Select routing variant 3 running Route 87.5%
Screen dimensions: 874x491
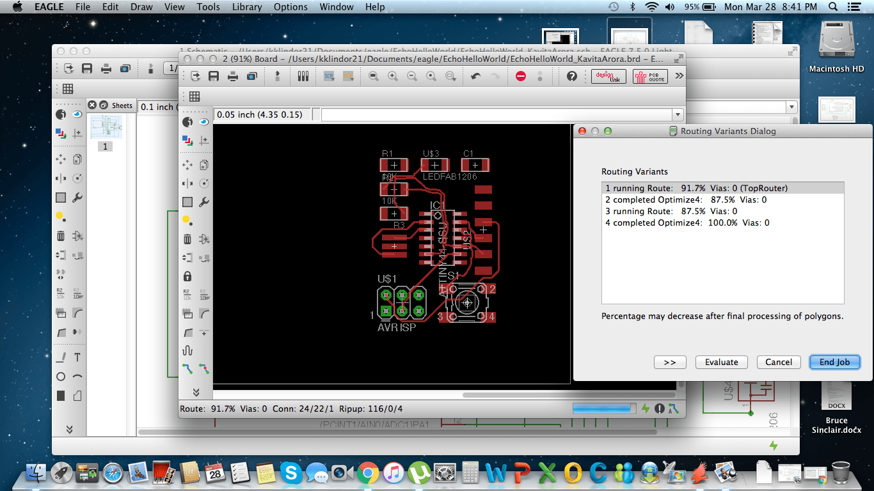pos(723,211)
